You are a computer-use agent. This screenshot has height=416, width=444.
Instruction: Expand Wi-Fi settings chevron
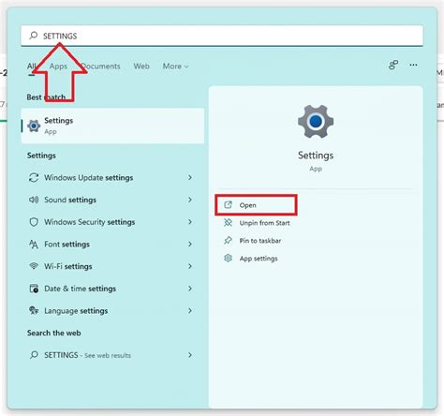point(190,266)
